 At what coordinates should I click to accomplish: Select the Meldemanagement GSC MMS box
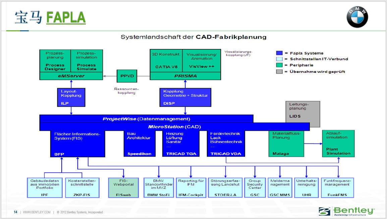click(280, 188)
